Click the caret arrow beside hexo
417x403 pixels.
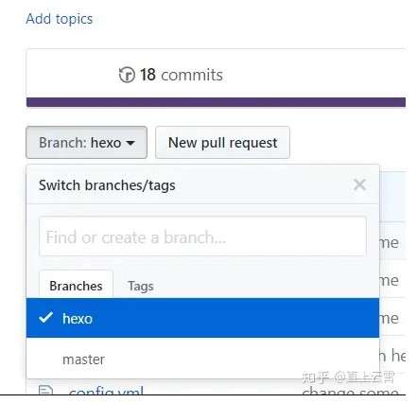[x=130, y=143]
